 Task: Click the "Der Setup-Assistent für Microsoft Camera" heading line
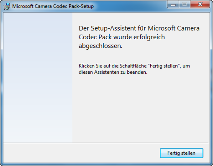pos(139,28)
